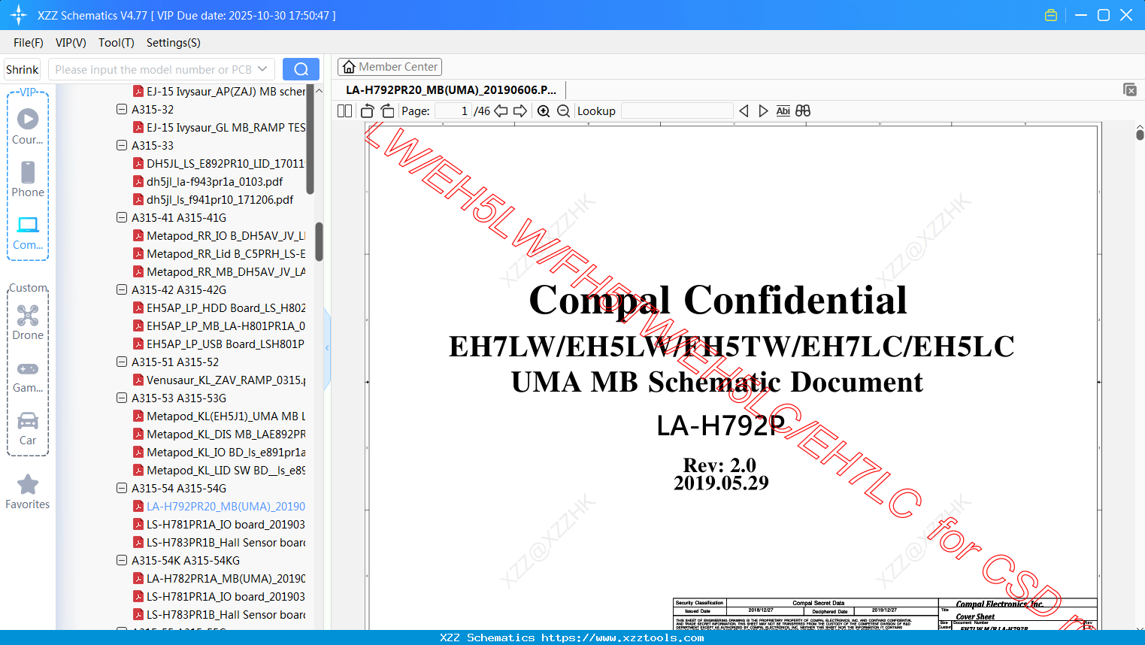Rotate the schematic page clockwise

pyautogui.click(x=387, y=111)
